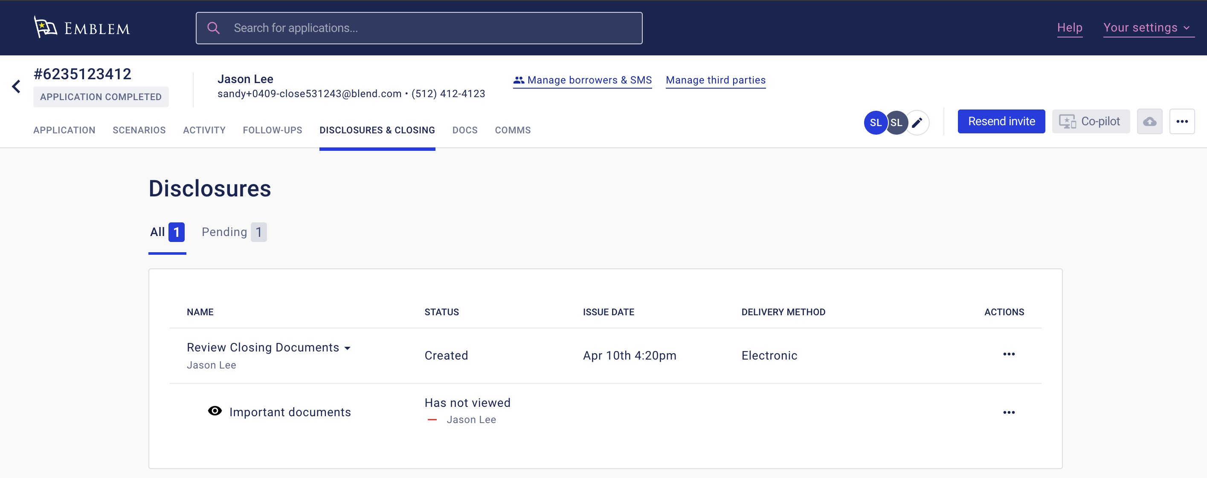Screen dimensions: 1207x478
Task: Click the pencil edit assignees icon
Action: [x=917, y=122]
